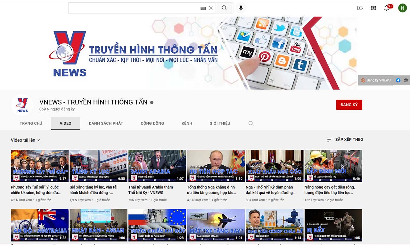Open the GIỚI THIỆU tab

(x=220, y=123)
